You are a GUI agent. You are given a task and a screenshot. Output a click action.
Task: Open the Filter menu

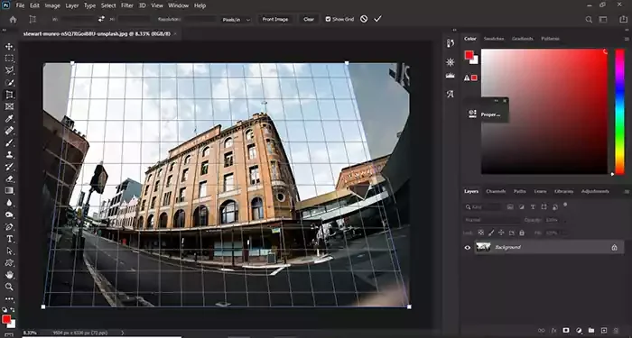coord(127,5)
